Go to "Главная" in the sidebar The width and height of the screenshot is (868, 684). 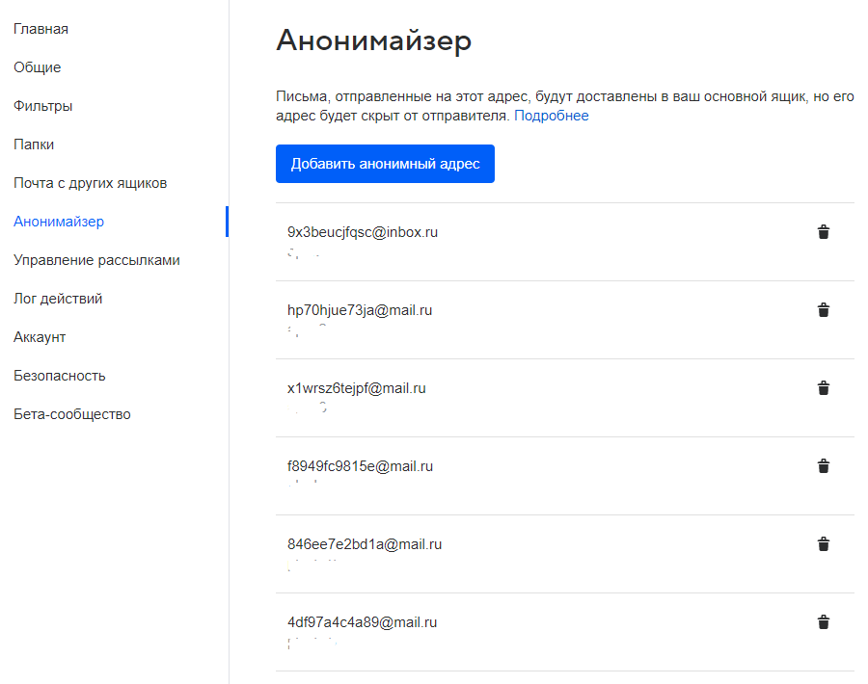[41, 29]
